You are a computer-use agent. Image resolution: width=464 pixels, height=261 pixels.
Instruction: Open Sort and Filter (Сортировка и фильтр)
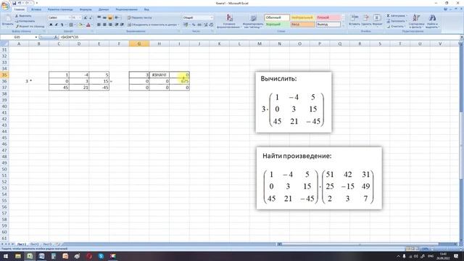click(x=416, y=21)
